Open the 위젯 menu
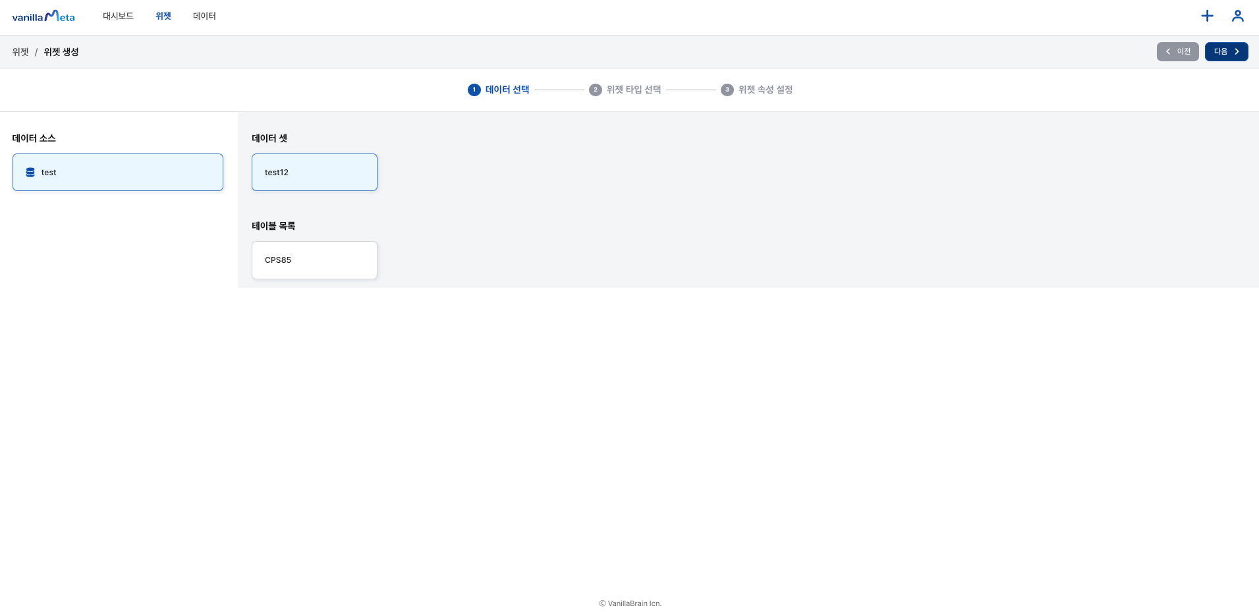Viewport: 1259px width, 612px height. [x=163, y=16]
